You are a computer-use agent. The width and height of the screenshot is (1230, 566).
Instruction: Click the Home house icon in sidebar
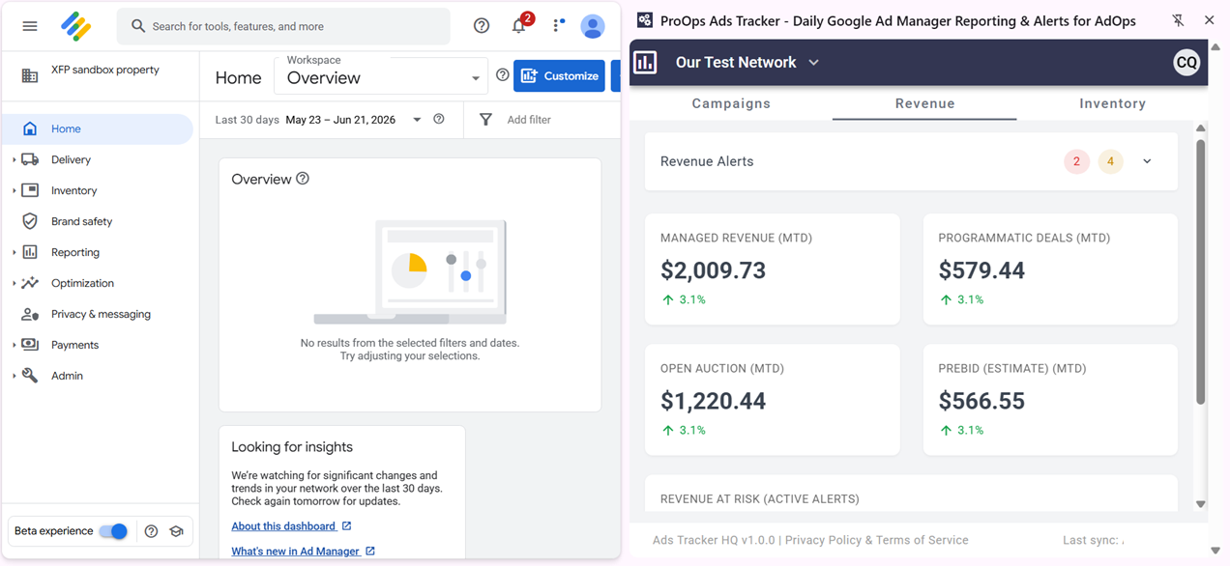point(30,128)
